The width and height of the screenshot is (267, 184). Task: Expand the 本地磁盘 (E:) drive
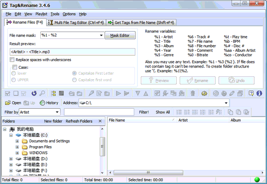(11, 165)
